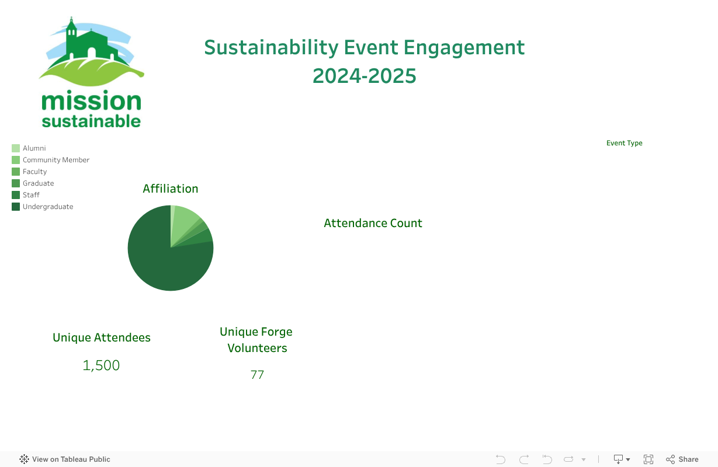This screenshot has width=718, height=467.
Task: Click the Undo arrow in toolbar
Action: [x=500, y=459]
